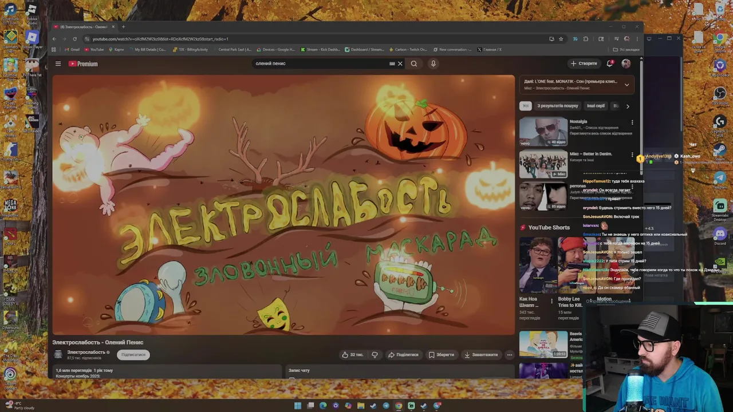This screenshot has width=733, height=412.
Task: Start voice search with microphone icon
Action: pos(434,64)
